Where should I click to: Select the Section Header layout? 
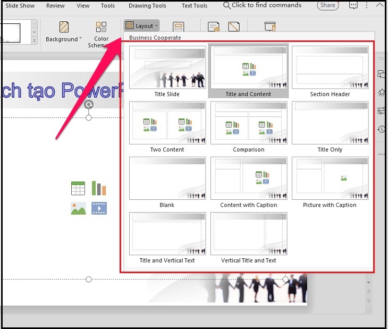(x=330, y=71)
